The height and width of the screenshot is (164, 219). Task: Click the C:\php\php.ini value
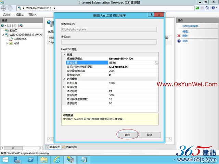click(x=119, y=67)
